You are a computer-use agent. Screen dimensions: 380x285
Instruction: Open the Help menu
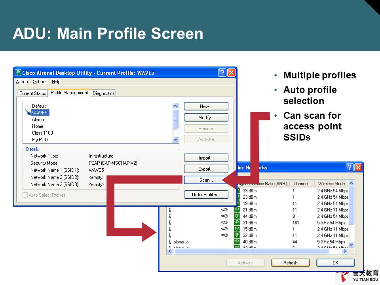tap(56, 82)
